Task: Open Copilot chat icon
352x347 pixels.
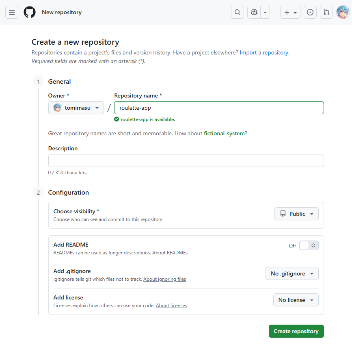Action: [x=254, y=13]
